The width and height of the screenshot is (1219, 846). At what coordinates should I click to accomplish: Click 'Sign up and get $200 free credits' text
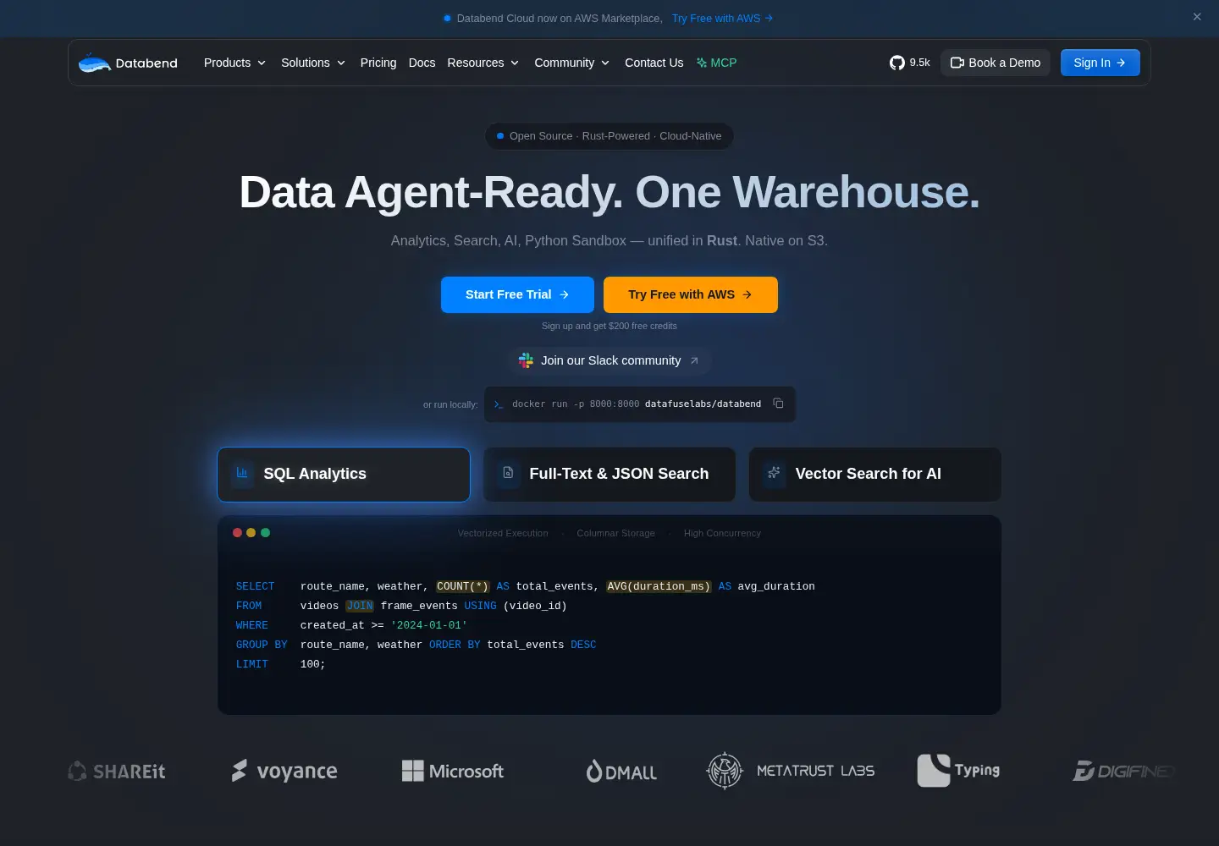(x=609, y=326)
